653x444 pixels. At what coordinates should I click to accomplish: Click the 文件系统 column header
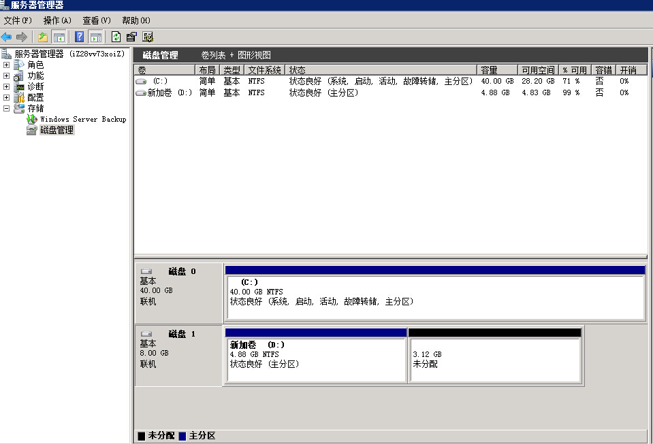point(264,70)
